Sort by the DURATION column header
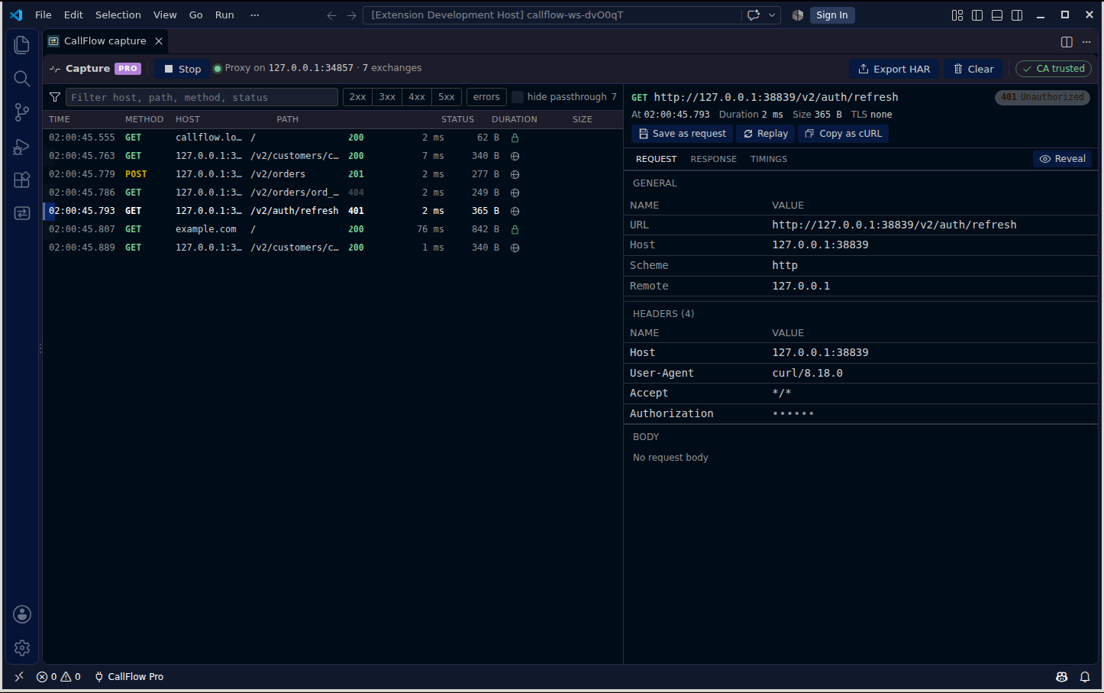The height and width of the screenshot is (693, 1104). (x=515, y=119)
